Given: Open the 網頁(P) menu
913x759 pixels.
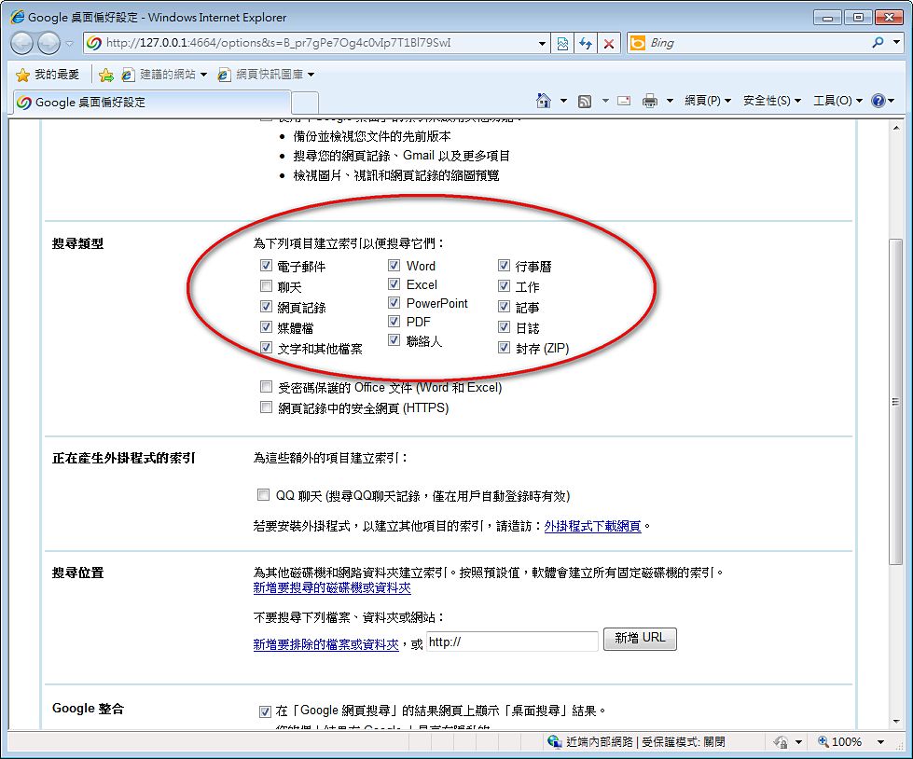Looking at the screenshot, I should tap(708, 101).
